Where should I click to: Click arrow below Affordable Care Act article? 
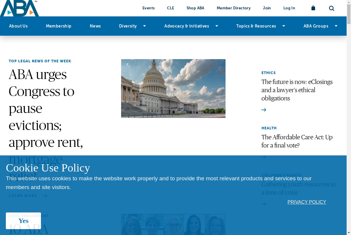click(264, 157)
